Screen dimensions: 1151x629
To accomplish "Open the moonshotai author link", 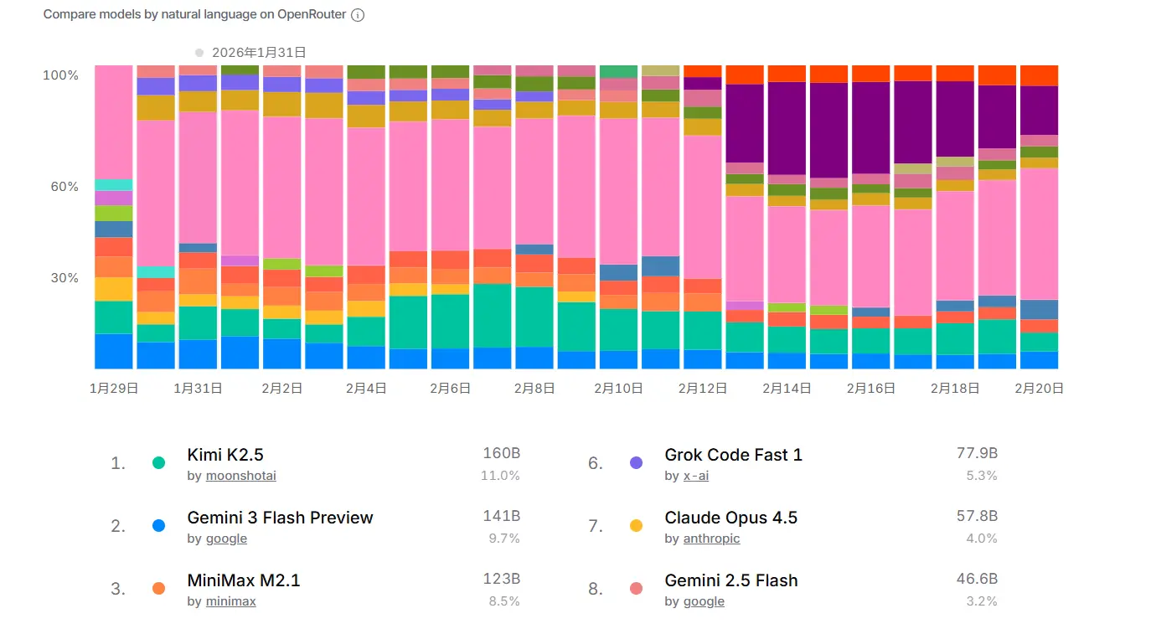I will point(240,476).
